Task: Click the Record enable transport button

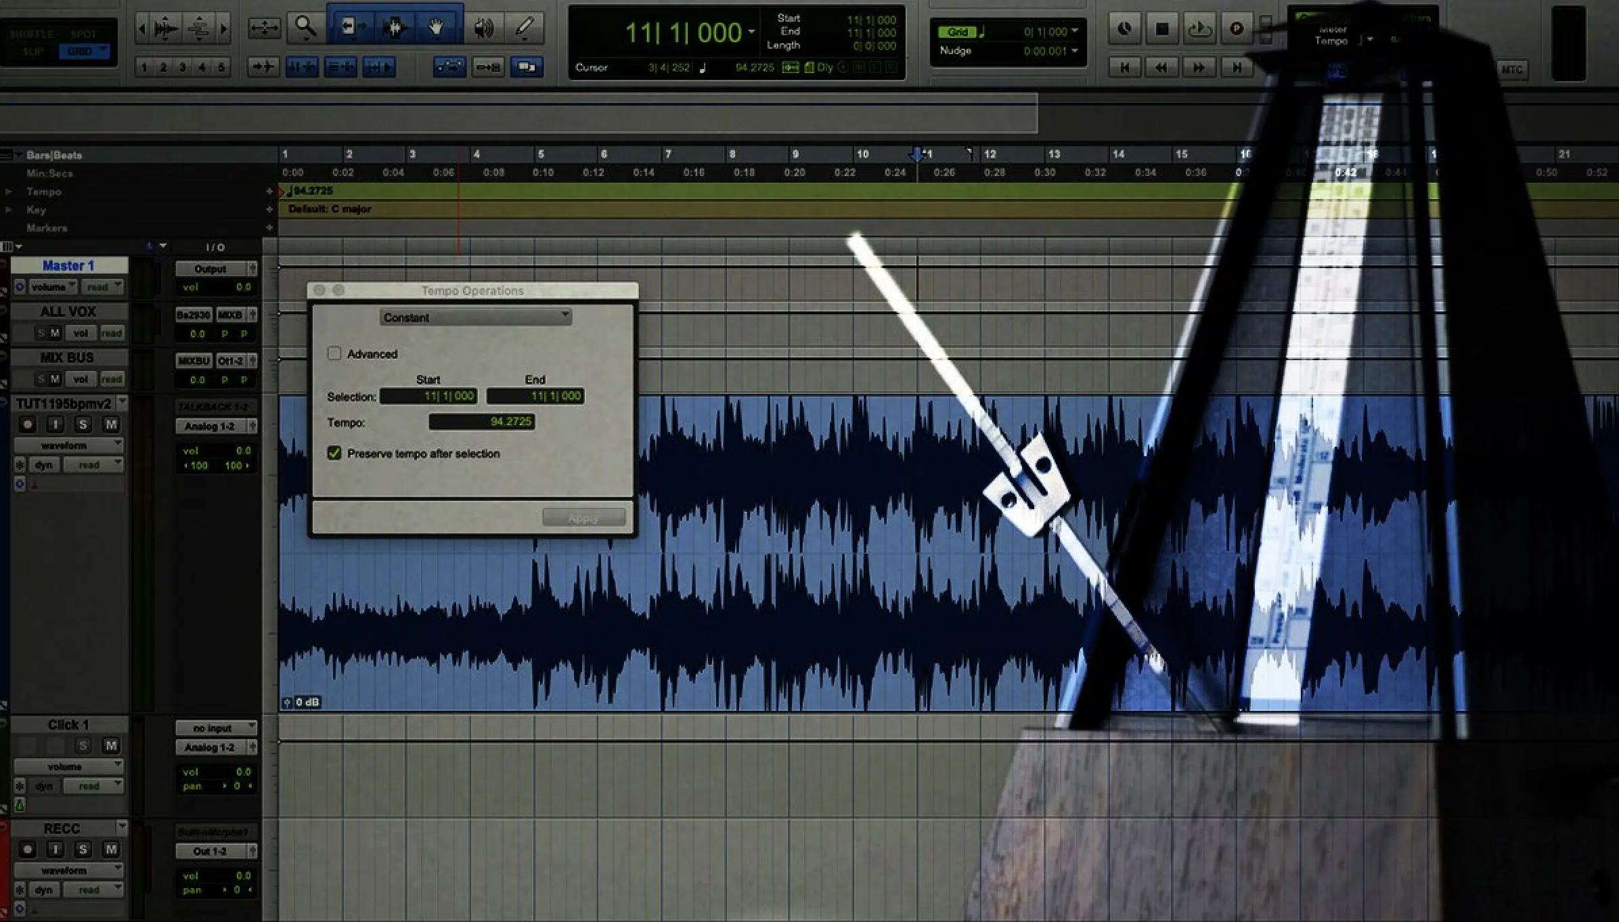Action: click(x=1237, y=29)
